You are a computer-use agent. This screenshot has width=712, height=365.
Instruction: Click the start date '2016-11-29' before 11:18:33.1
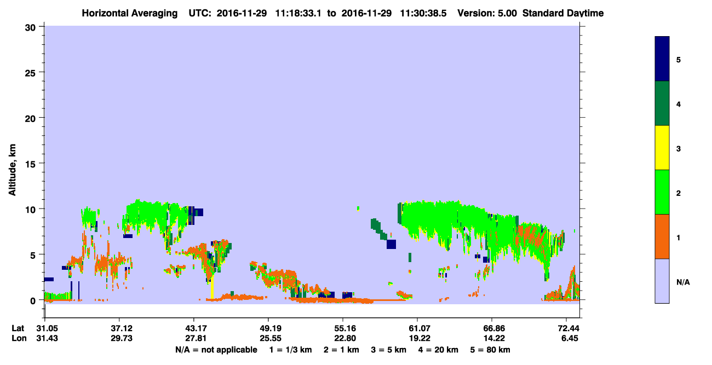point(242,13)
